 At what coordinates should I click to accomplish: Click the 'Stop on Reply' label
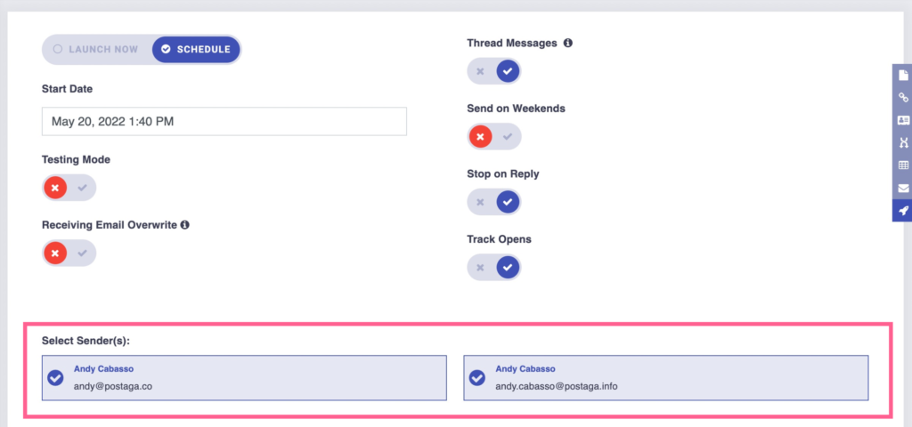(x=503, y=173)
